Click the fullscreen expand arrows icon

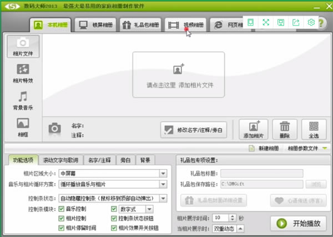pos(266,22)
